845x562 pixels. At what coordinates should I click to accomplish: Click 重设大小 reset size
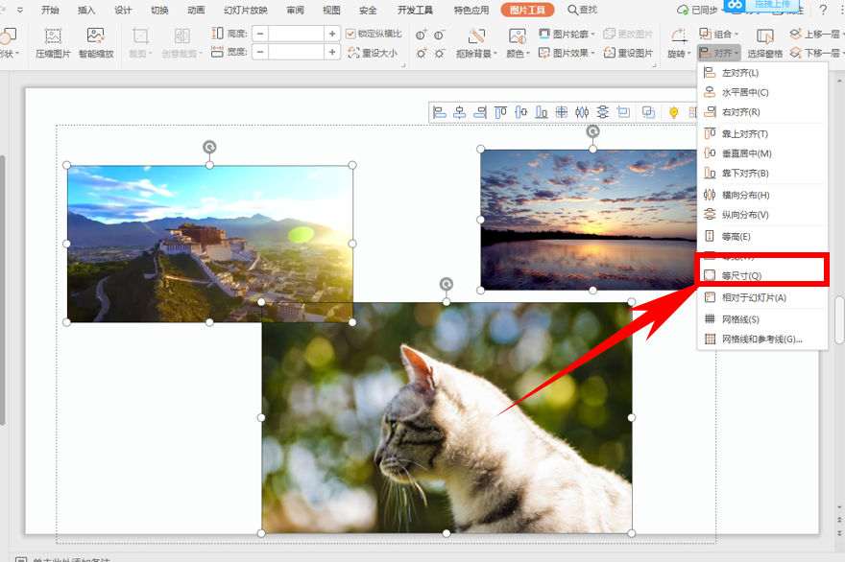point(373,53)
